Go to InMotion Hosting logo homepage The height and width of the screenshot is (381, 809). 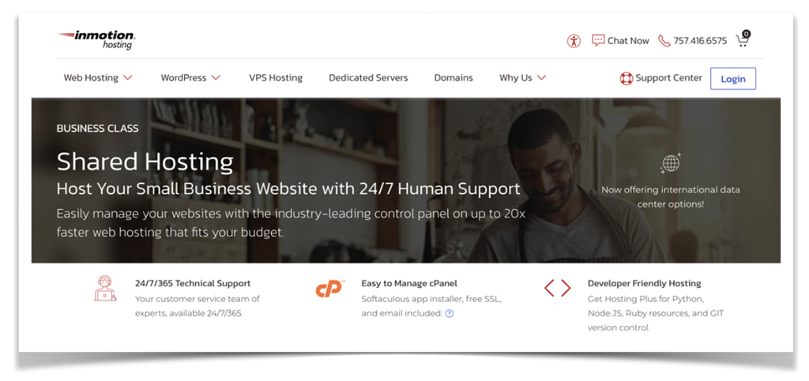pos(96,40)
